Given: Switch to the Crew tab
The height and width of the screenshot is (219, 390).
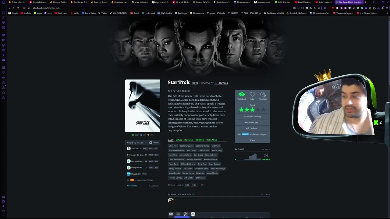Looking at the screenshot, I should (x=179, y=140).
